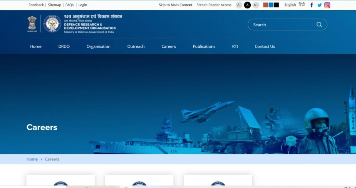Choose the blue theme swatch

(x=271, y=5)
